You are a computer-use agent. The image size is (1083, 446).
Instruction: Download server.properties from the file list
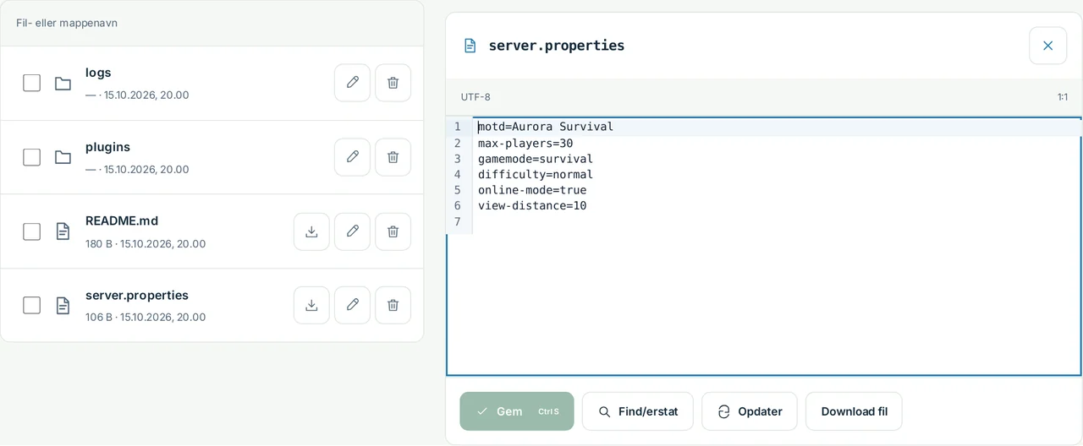[311, 305]
